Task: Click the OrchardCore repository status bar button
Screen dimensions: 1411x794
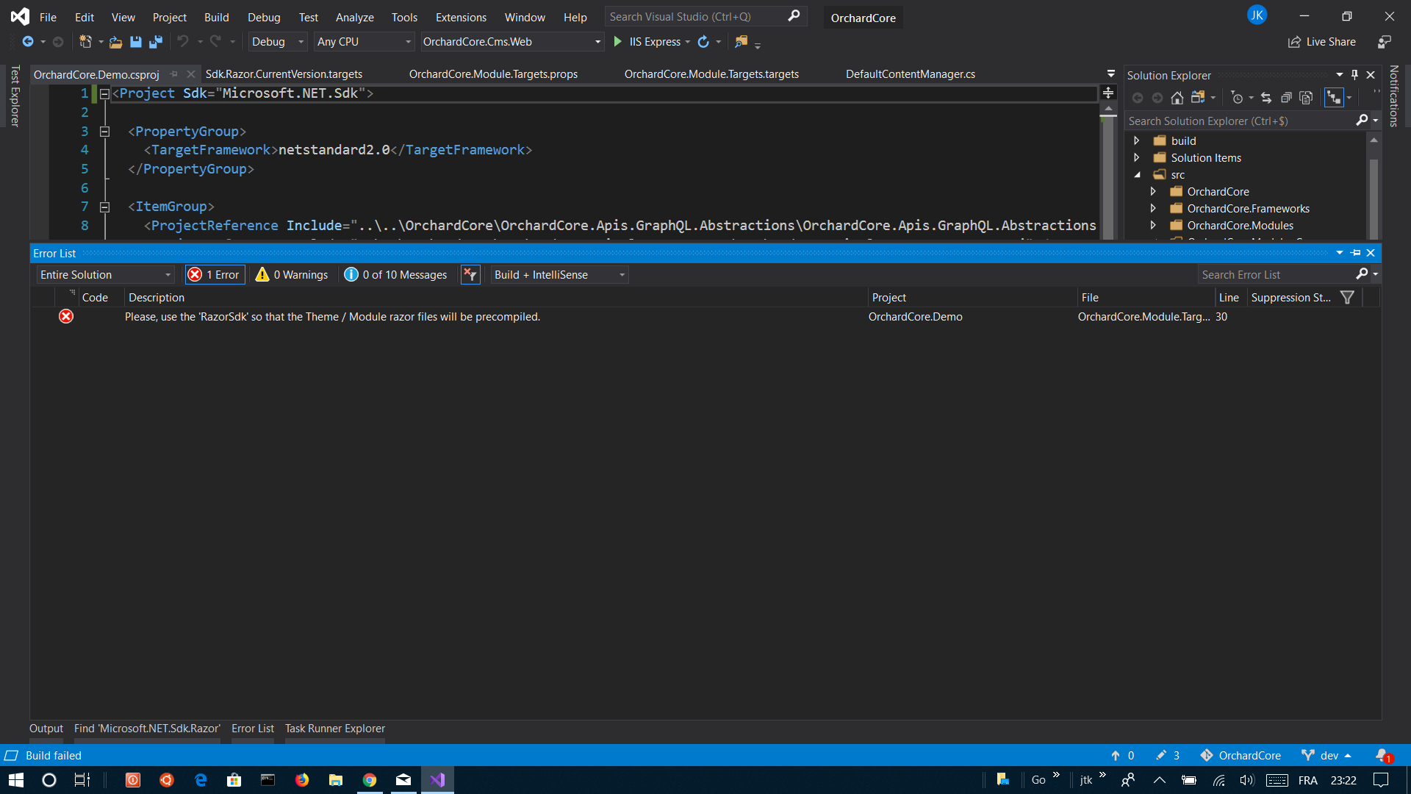Action: click(x=1241, y=756)
